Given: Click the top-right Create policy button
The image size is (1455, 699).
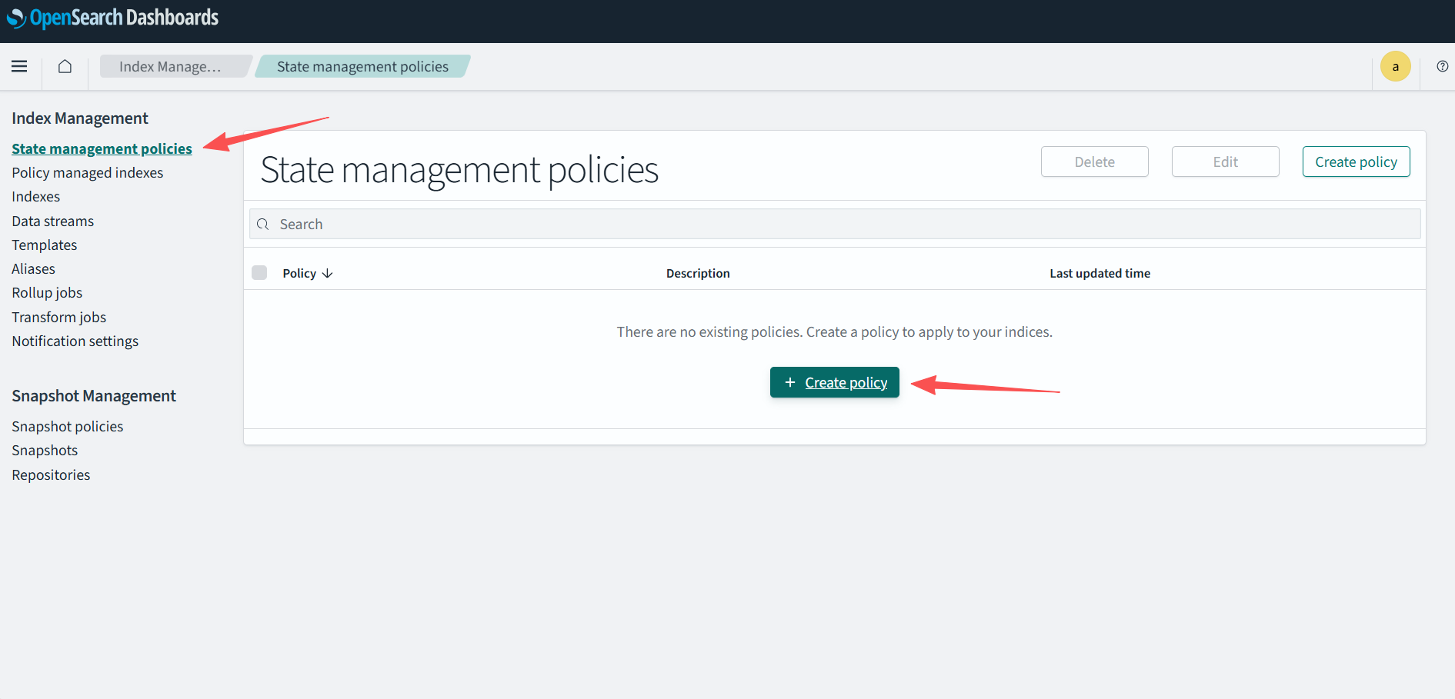Looking at the screenshot, I should pos(1356,162).
